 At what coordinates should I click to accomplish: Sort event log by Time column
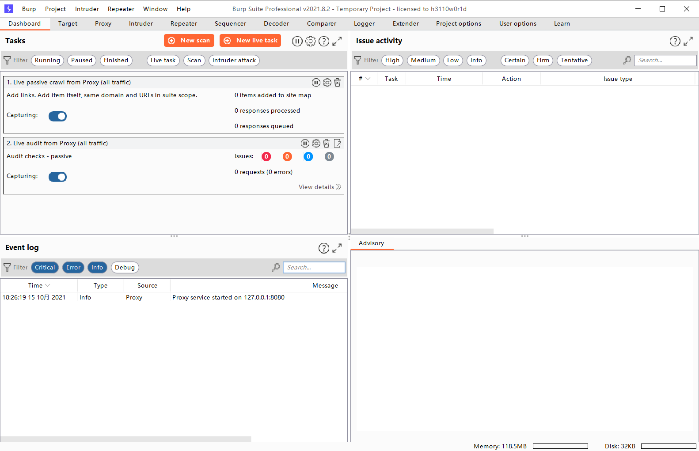pyautogui.click(x=39, y=285)
